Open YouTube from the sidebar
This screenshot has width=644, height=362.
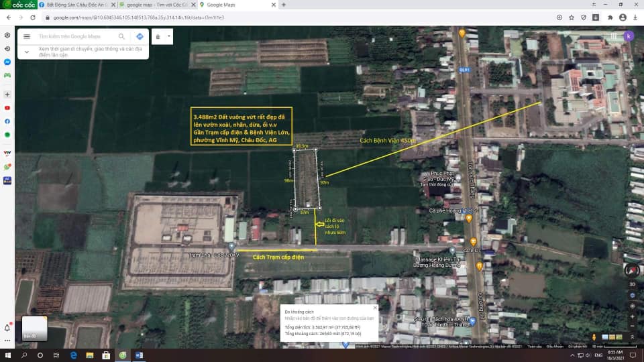[x=7, y=108]
